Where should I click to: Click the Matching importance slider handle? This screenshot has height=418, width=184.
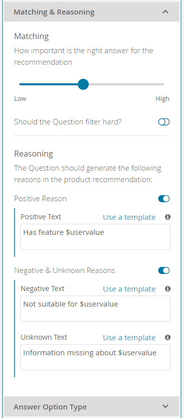83,84
